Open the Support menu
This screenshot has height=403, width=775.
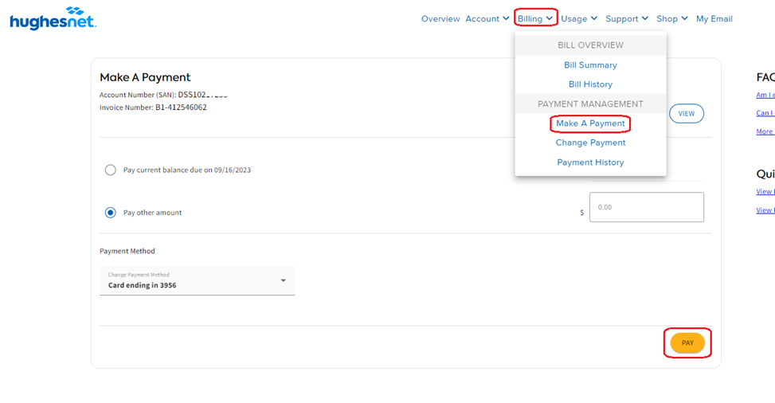coord(627,18)
